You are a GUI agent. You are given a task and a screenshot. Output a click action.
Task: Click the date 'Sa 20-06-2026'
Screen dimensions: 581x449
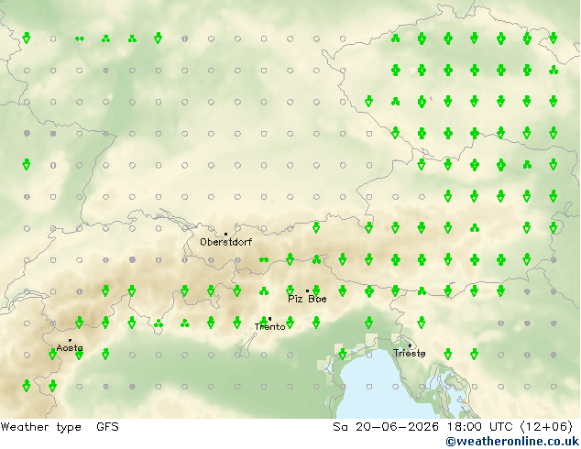[x=386, y=427]
